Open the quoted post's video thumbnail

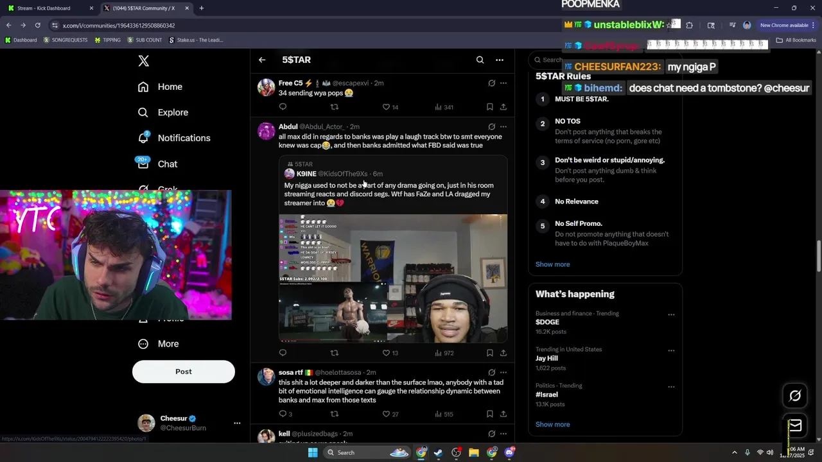tap(393, 278)
